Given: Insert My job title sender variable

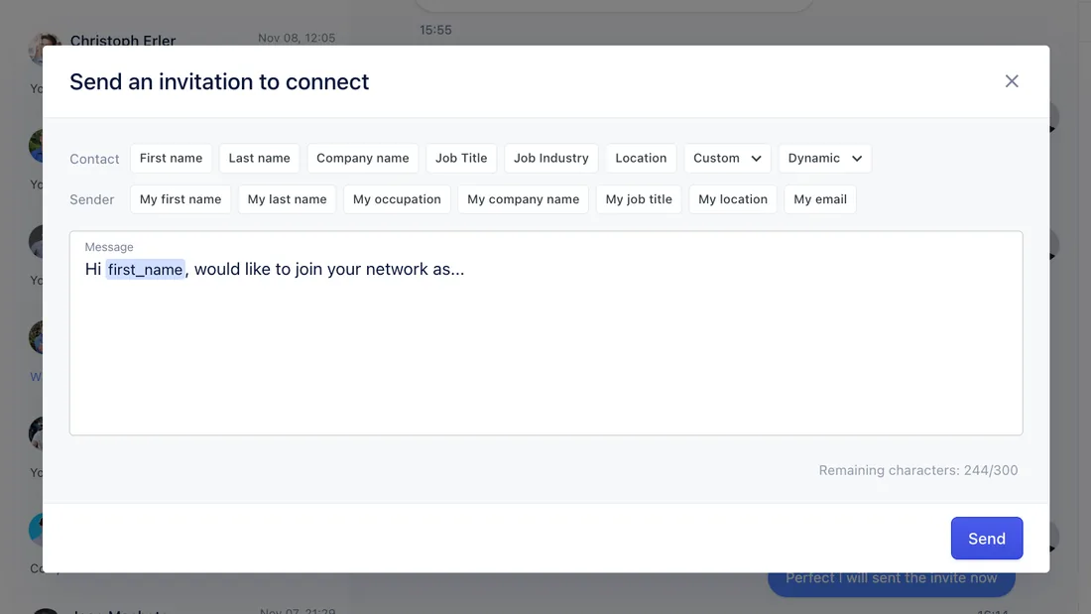Looking at the screenshot, I should pos(639,199).
